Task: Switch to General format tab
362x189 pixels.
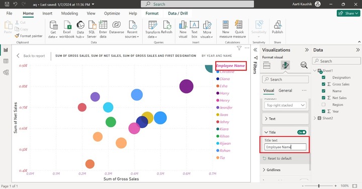Action: click(x=286, y=90)
